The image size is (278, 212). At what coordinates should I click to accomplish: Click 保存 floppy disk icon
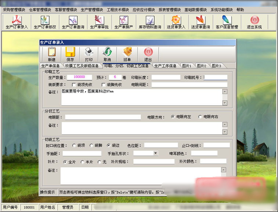coord(70,54)
